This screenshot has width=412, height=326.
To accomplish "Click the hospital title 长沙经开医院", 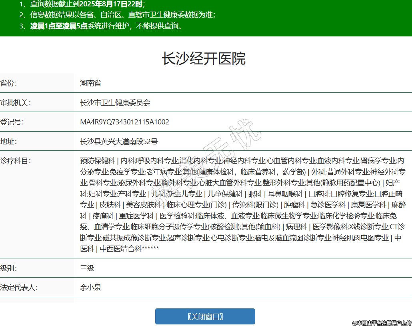I will (204, 59).
